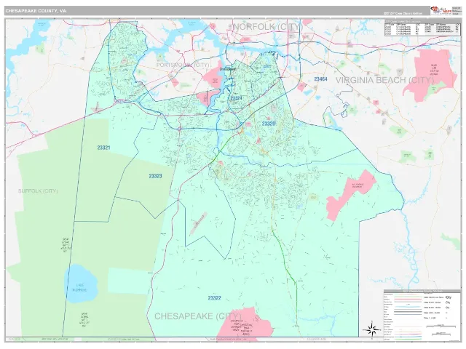Click the "VIRGINIA BEACH (CITY)" label
The image size is (466, 349).
384,80
